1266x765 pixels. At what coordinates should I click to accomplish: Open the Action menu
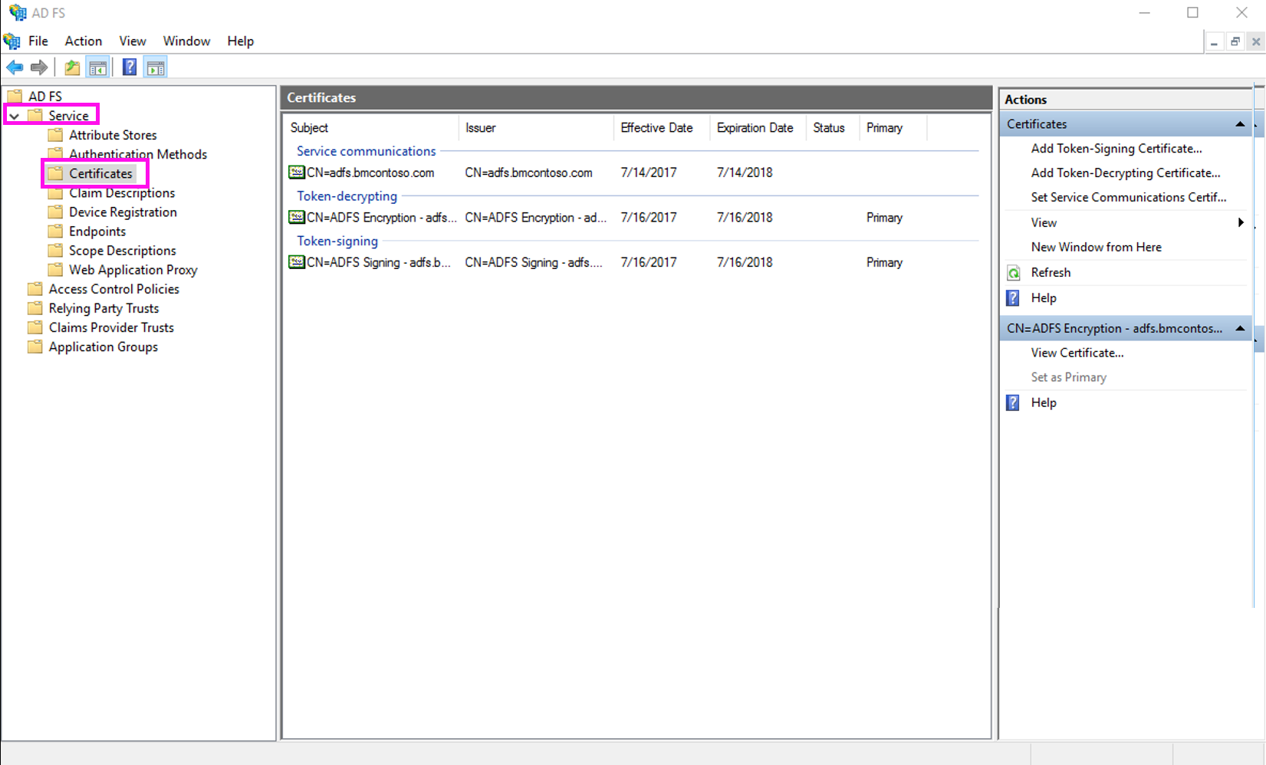click(83, 41)
